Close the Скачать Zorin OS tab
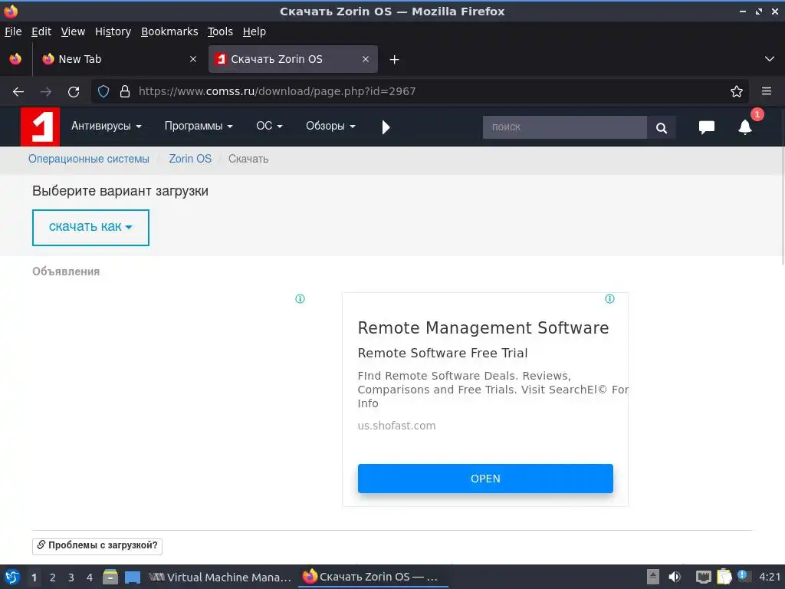This screenshot has height=589, width=785. point(366,59)
